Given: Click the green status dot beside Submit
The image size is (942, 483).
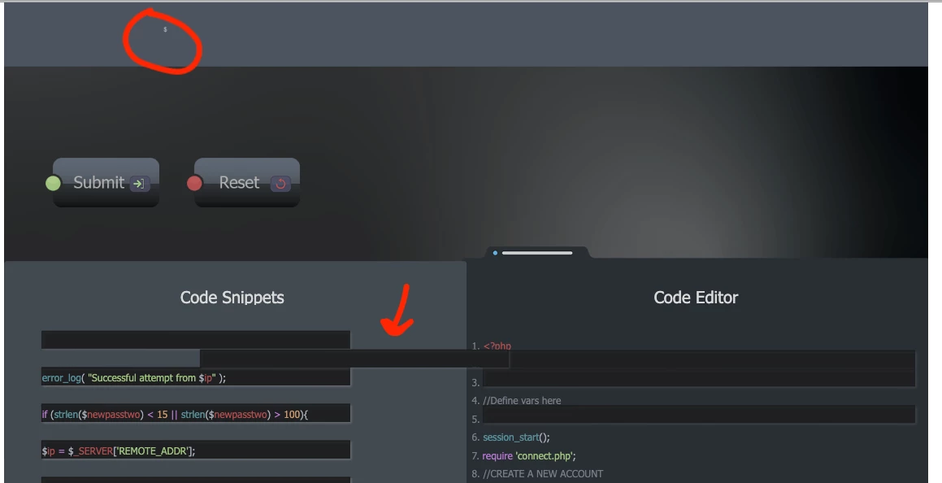Looking at the screenshot, I should [x=53, y=183].
